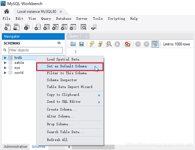Screen dimensions: 195x150
Task: Expand the sakila schema
Action: click(x=5, y=63)
